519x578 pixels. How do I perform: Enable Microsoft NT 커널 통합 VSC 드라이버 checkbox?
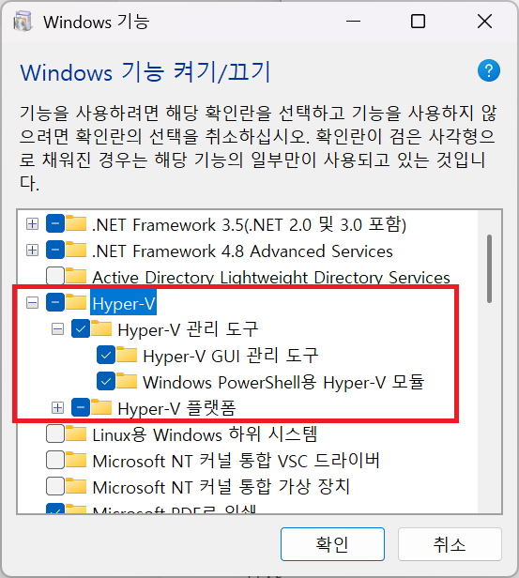[x=55, y=460]
